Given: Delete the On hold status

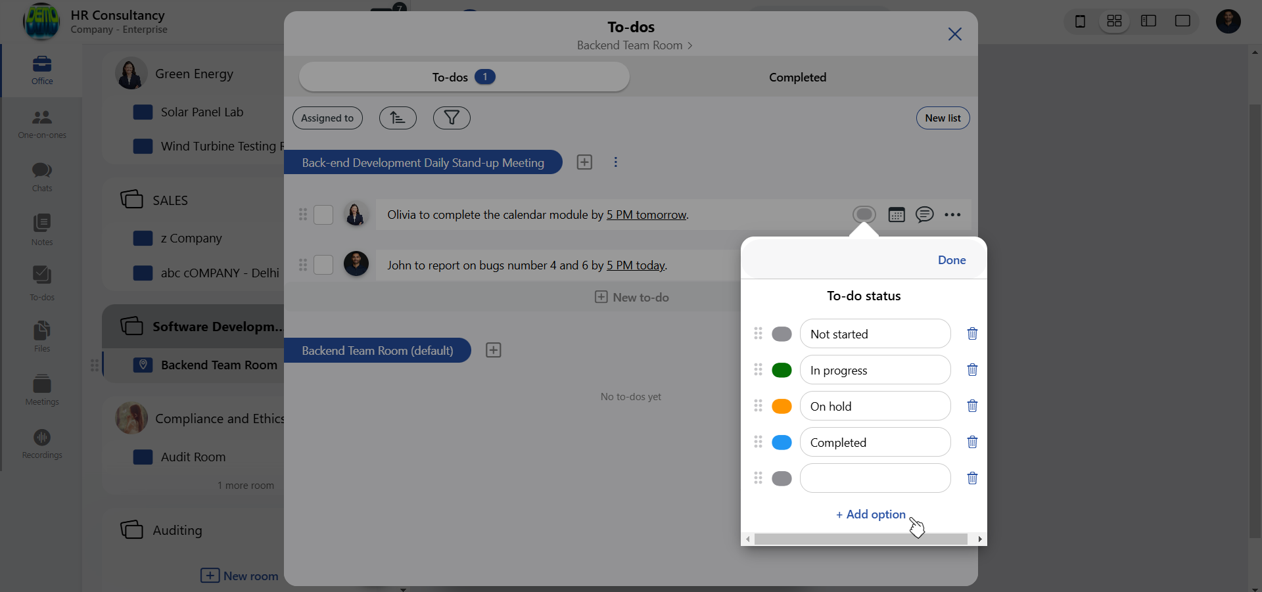Looking at the screenshot, I should pos(972,406).
